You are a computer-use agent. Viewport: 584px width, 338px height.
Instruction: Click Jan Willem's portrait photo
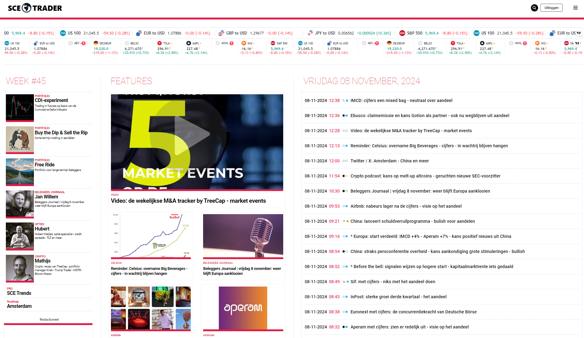20,204
